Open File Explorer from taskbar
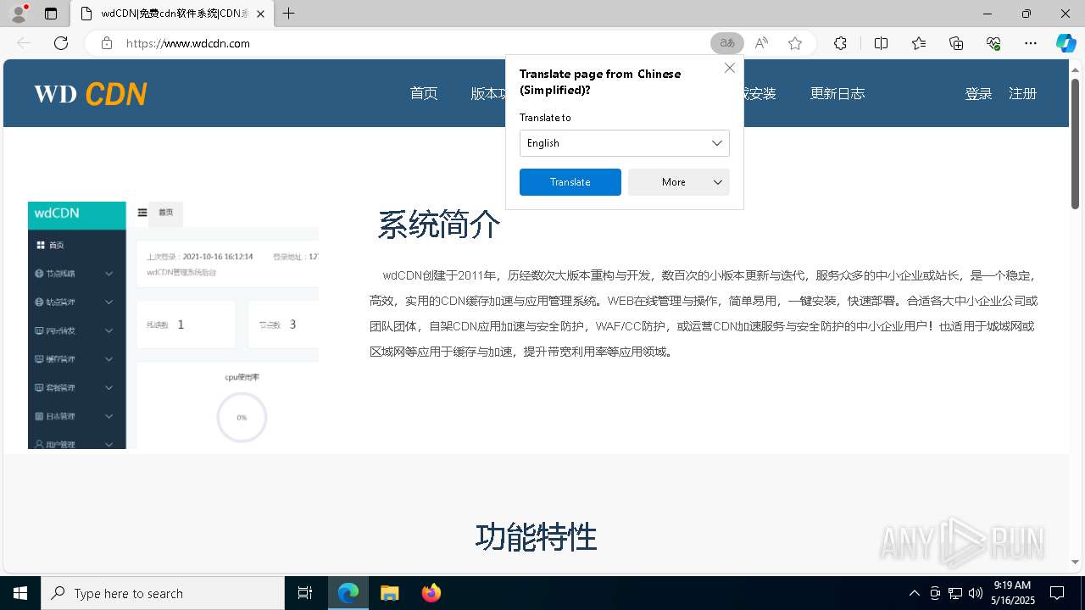This screenshot has height=610, width=1085. click(389, 593)
